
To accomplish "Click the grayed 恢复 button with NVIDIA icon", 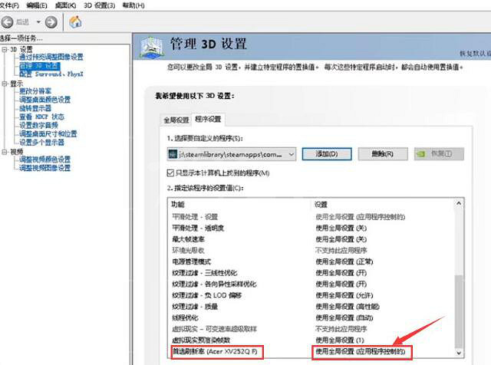I will pos(439,154).
